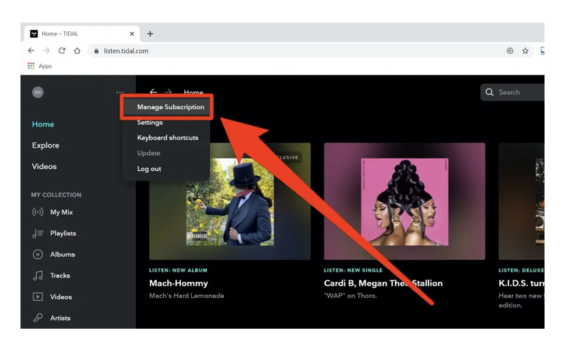The width and height of the screenshot is (565, 343).
Task: Open Albums in My Collection
Action: pos(62,254)
